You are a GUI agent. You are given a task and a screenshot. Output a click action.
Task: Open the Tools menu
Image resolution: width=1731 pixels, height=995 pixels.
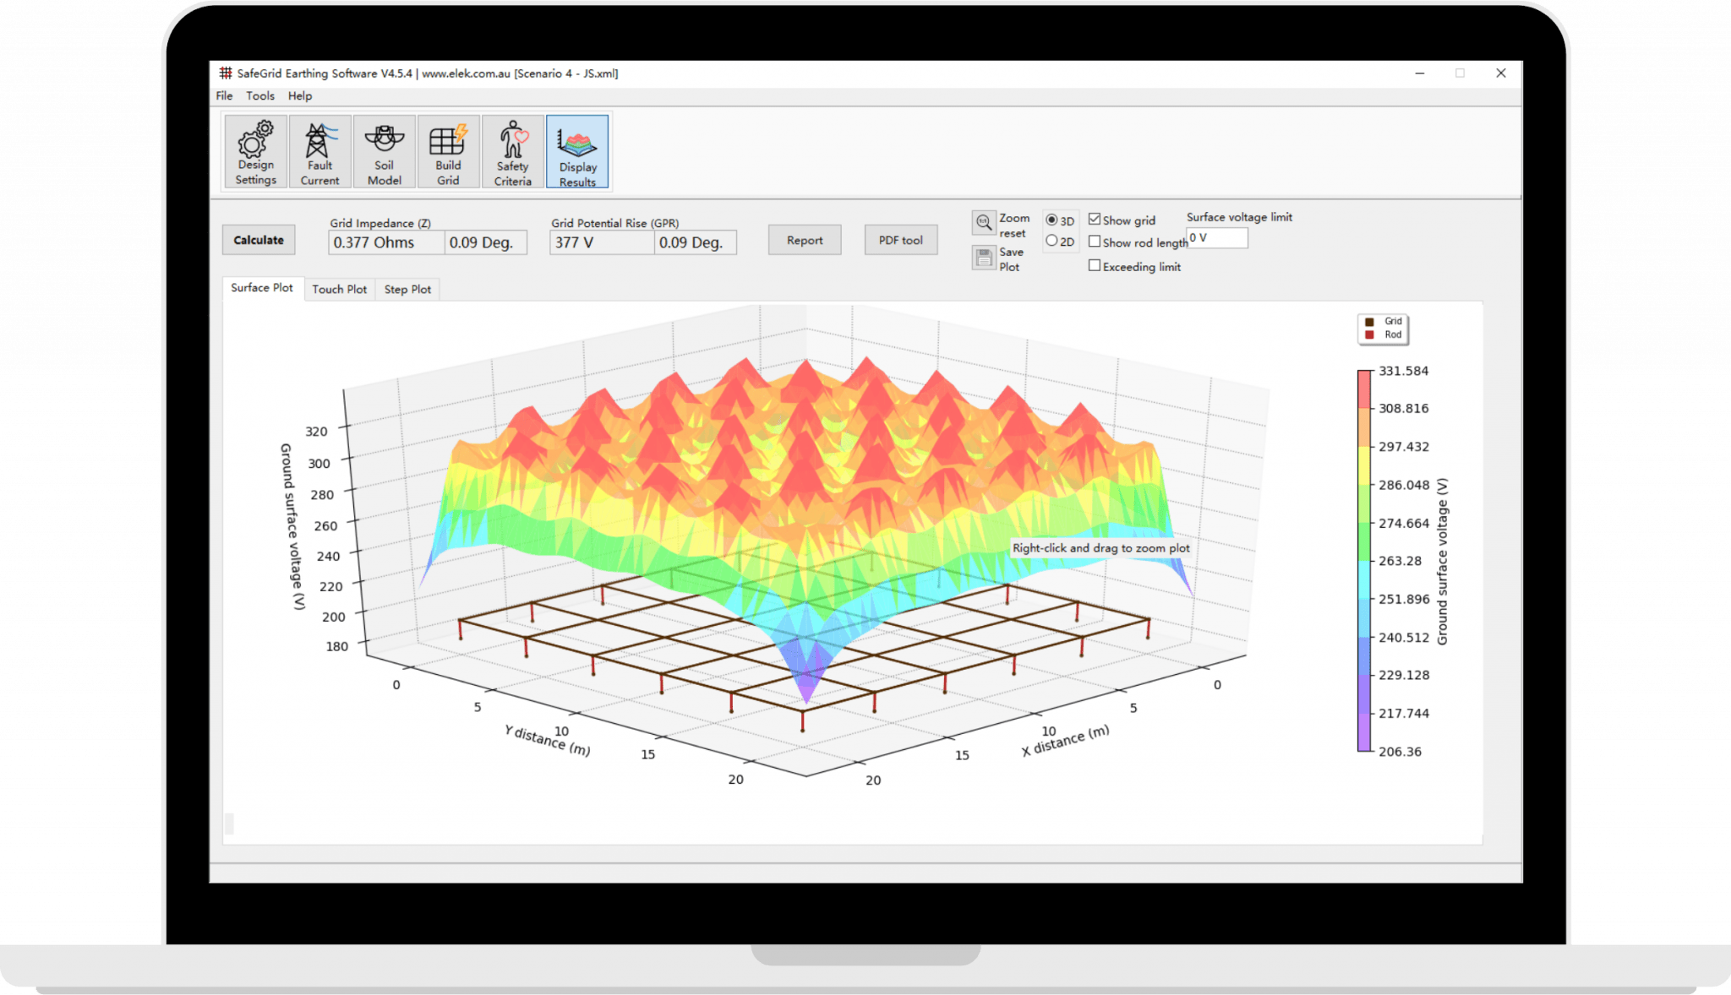coord(259,95)
